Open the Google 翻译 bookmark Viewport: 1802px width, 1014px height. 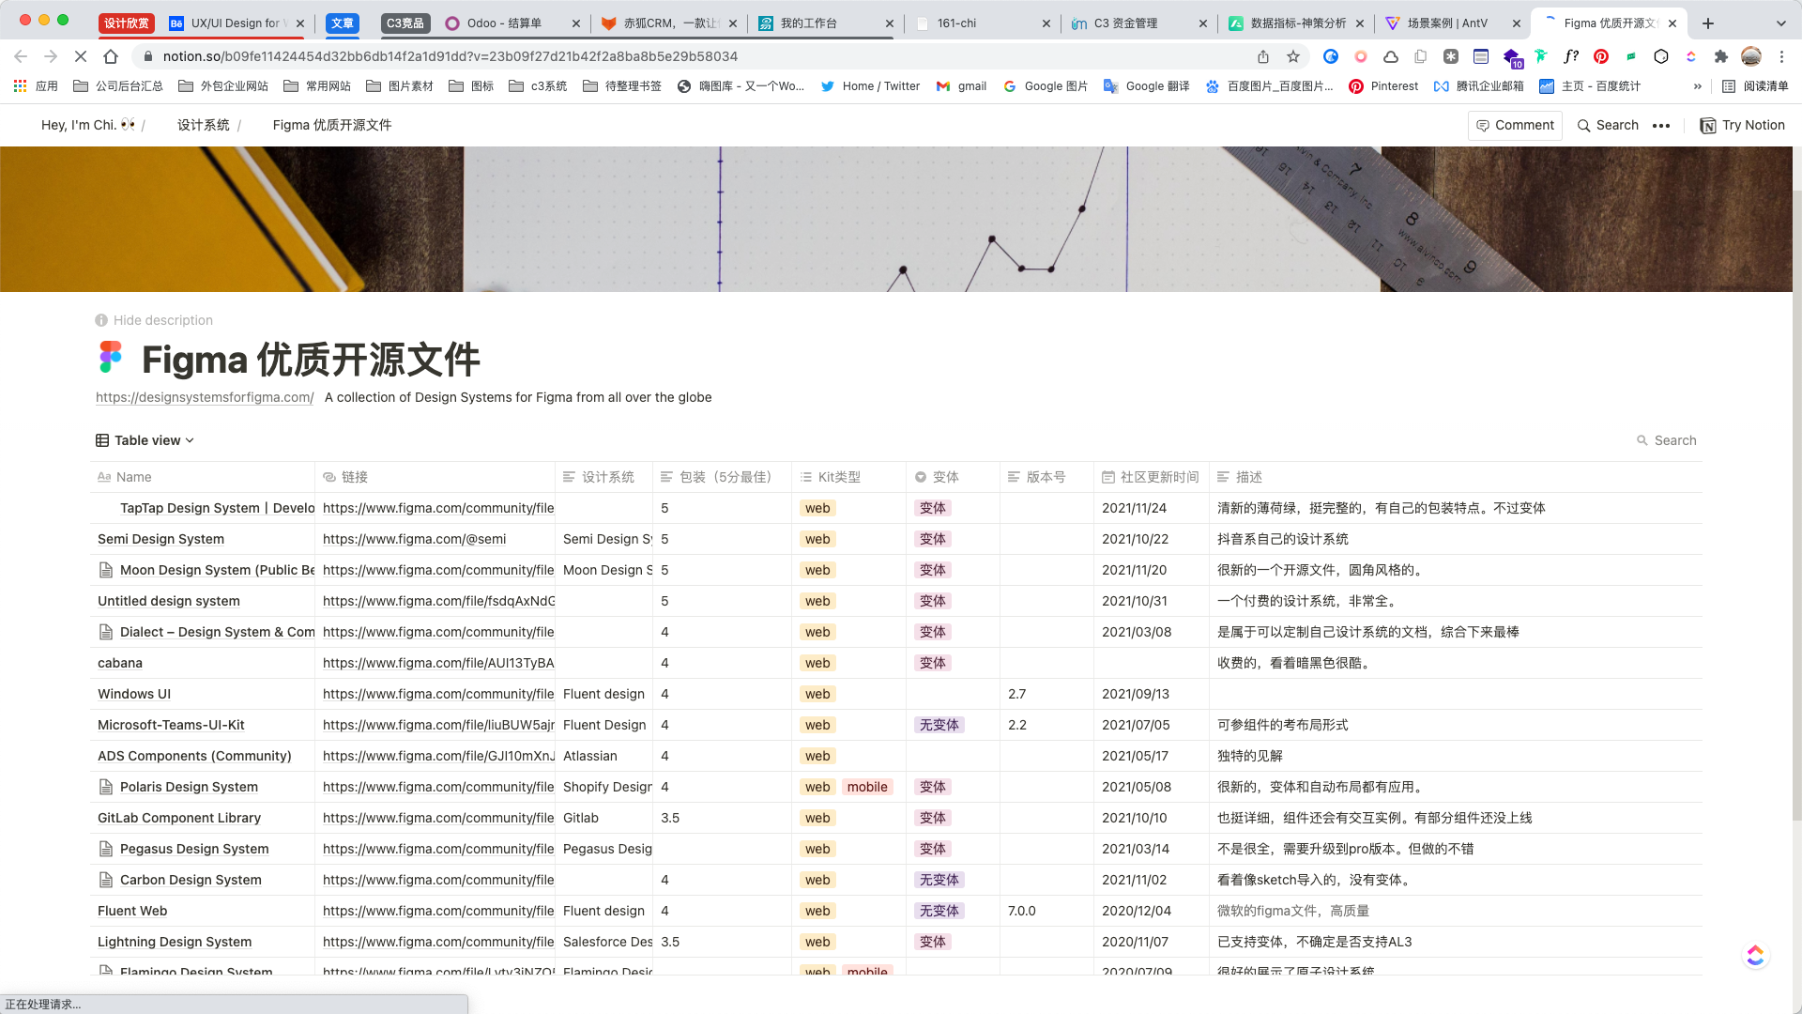1147,86
